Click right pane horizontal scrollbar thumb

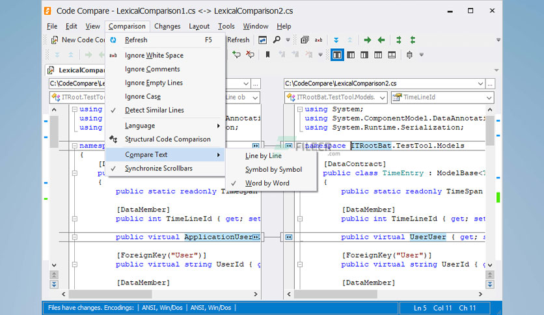(x=336, y=294)
